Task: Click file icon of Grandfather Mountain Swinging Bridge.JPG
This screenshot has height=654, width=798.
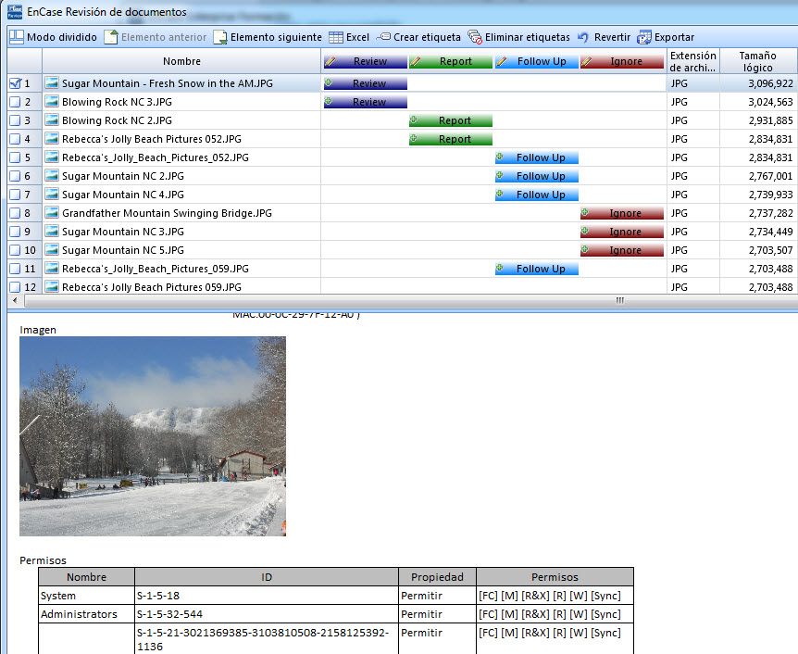Action: point(52,213)
